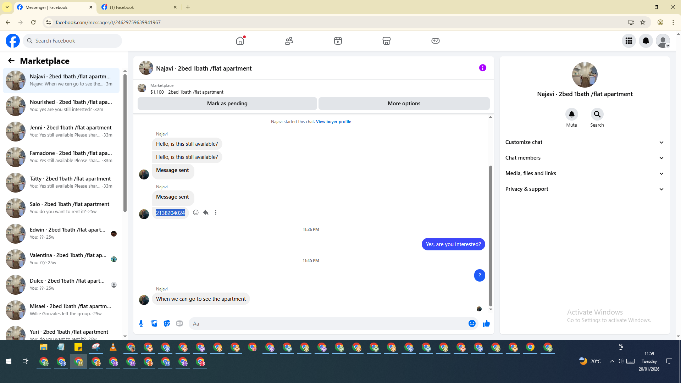The image size is (681, 383).
Task: Go back from the Marketplace chat list
Action: (11, 61)
